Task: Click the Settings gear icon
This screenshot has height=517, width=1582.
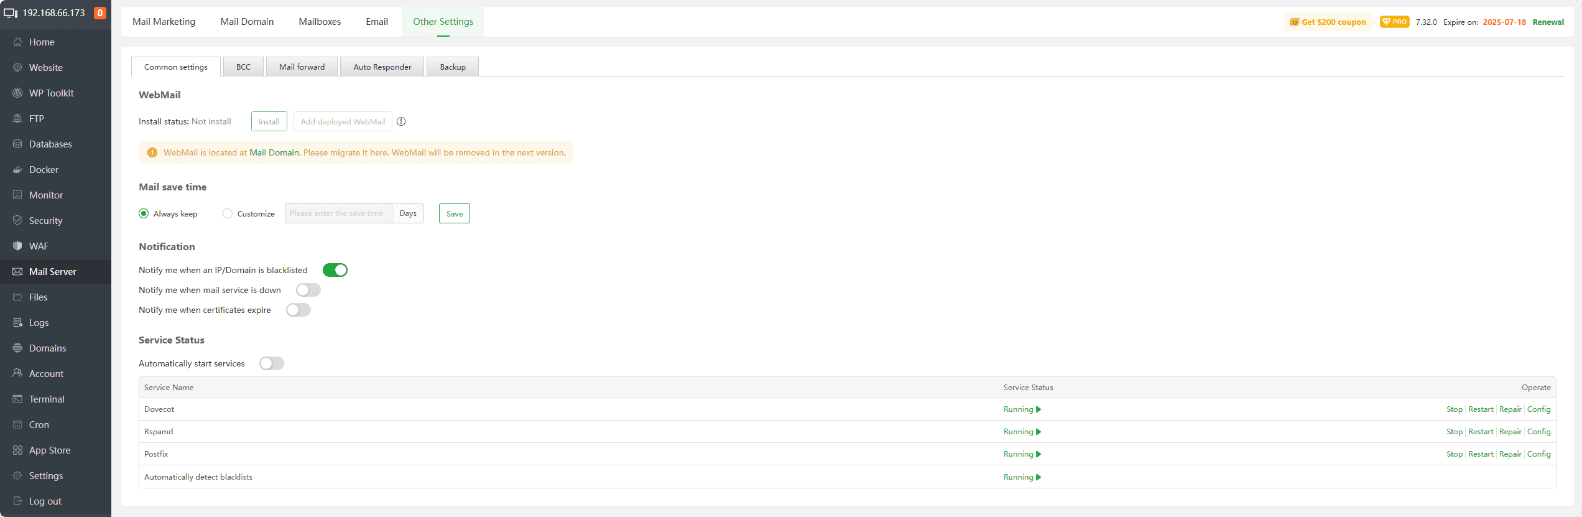Action: [x=17, y=476]
